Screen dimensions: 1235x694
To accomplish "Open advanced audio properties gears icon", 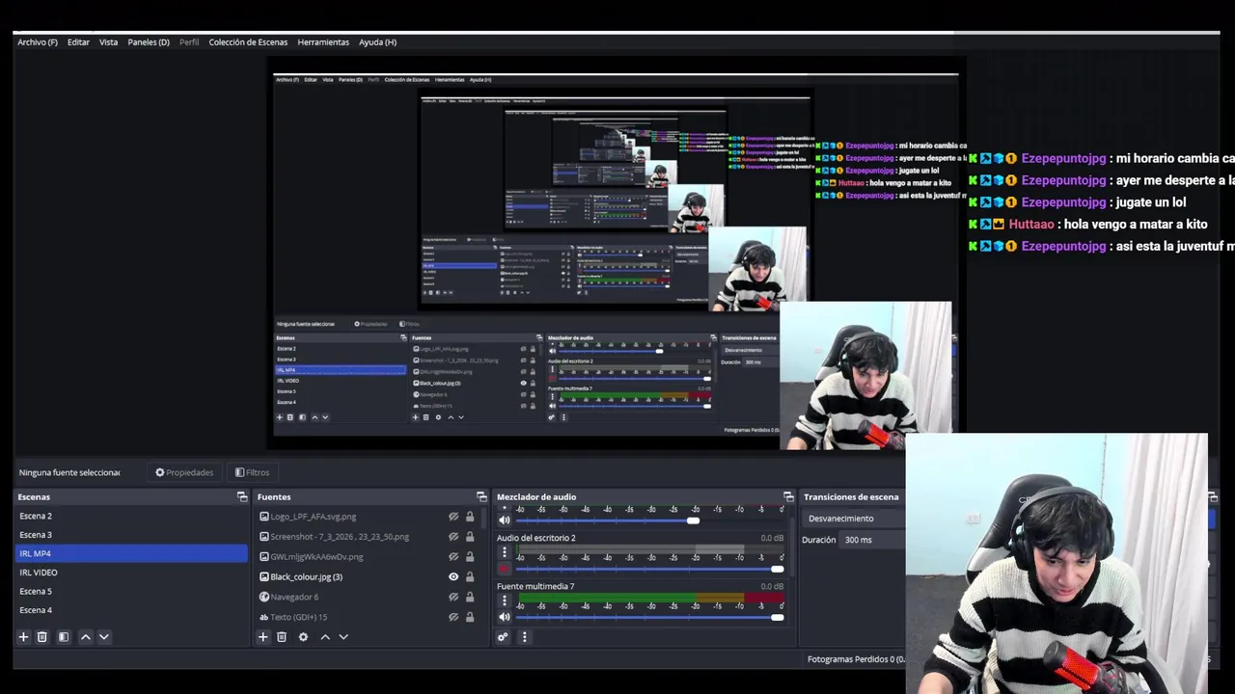I will 503,637.
